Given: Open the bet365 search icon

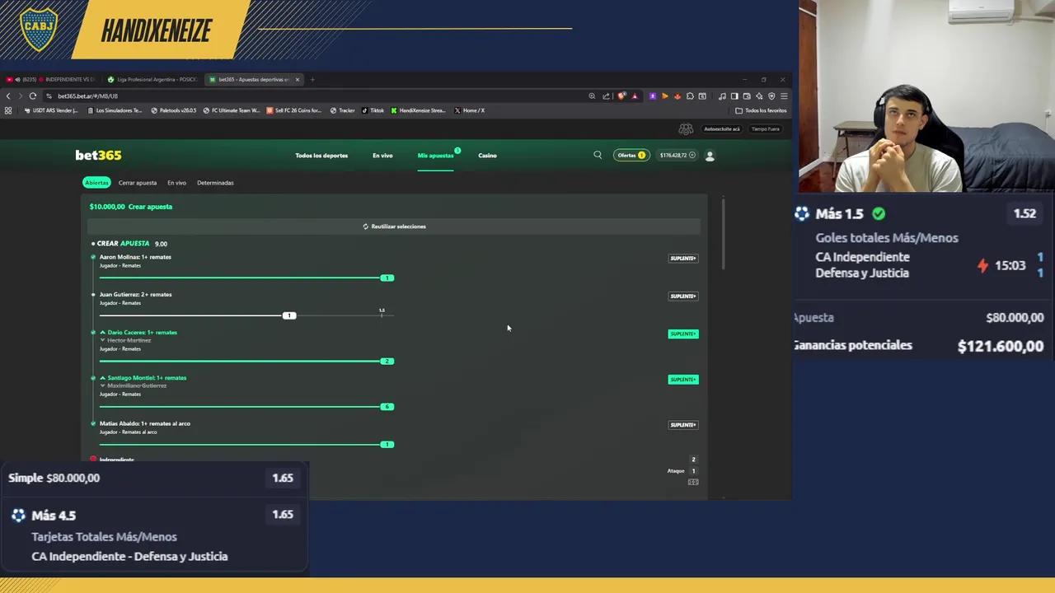Looking at the screenshot, I should pyautogui.click(x=598, y=155).
